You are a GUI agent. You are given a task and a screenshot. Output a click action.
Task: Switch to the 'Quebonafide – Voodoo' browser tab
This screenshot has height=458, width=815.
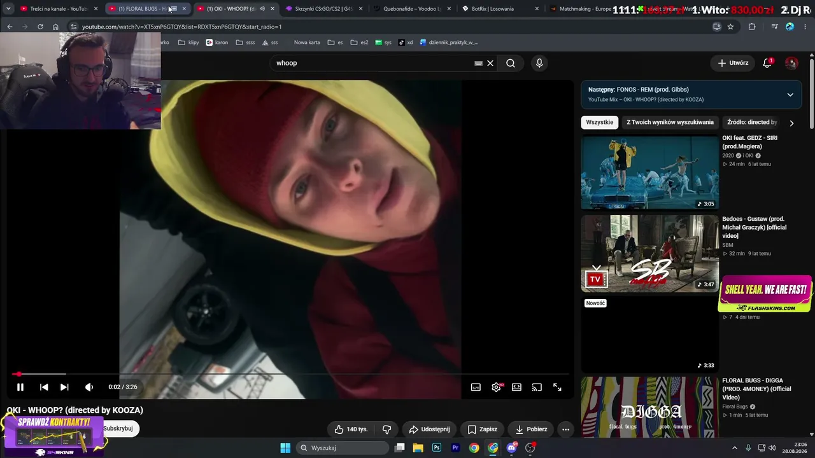pyautogui.click(x=412, y=9)
